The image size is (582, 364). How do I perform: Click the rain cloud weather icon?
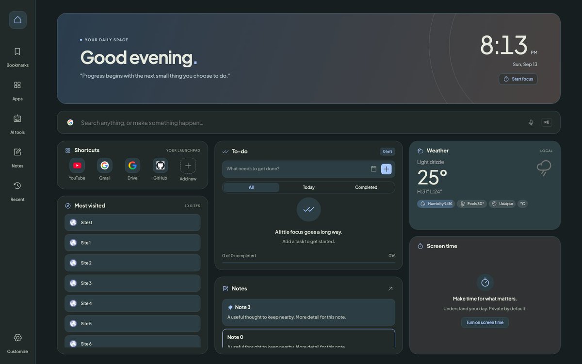pyautogui.click(x=544, y=168)
